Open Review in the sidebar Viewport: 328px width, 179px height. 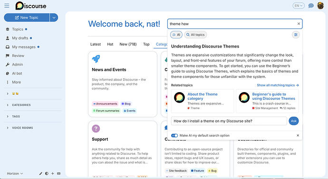18,56
